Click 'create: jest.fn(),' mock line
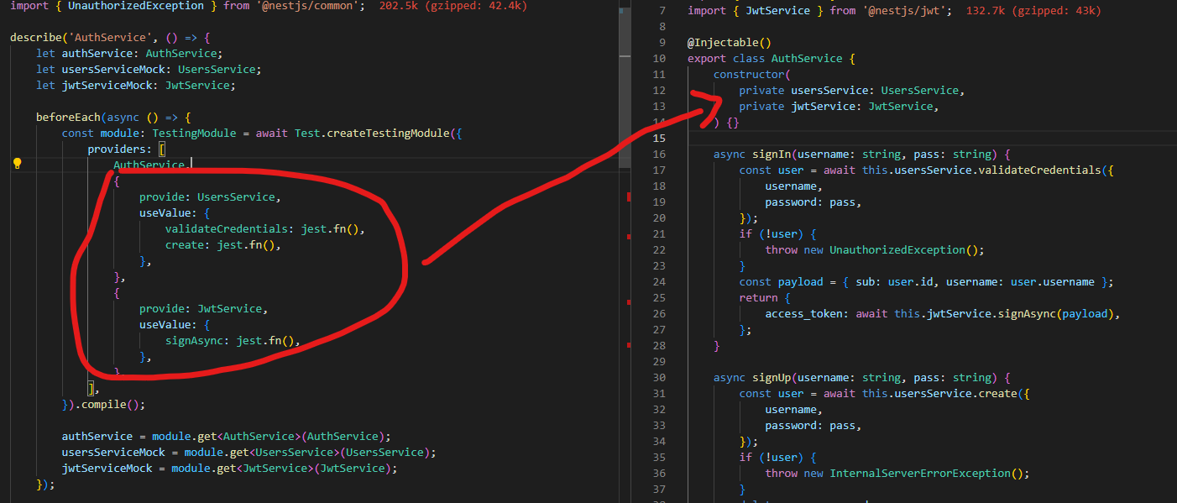Viewport: 1177px width, 503px height. [x=223, y=245]
